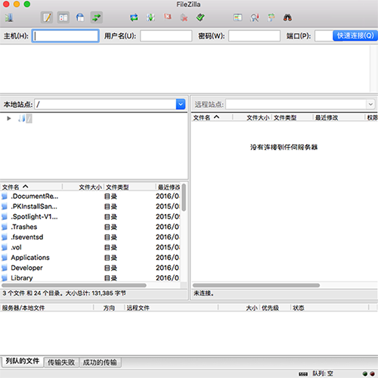Click the 快速连接(Q) quick connect button
378x378 pixels.
coord(355,36)
